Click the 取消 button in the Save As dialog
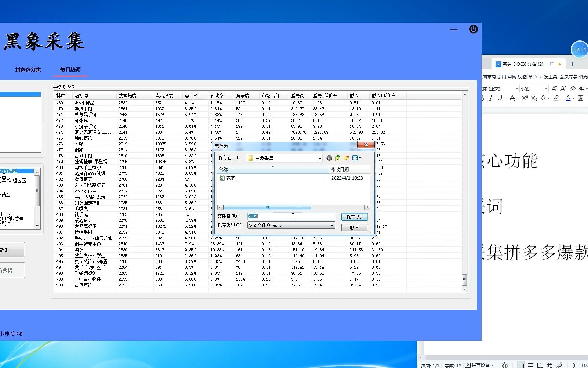Viewport: 588px width, 368px height. click(x=354, y=227)
